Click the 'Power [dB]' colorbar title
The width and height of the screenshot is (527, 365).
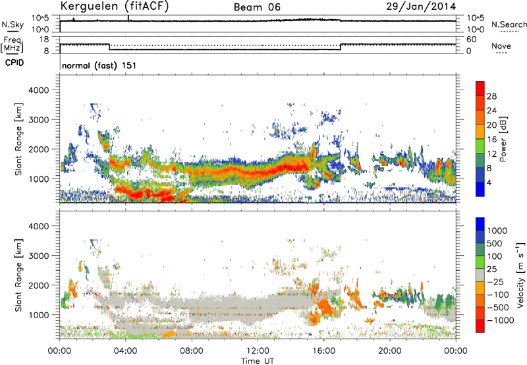point(503,139)
